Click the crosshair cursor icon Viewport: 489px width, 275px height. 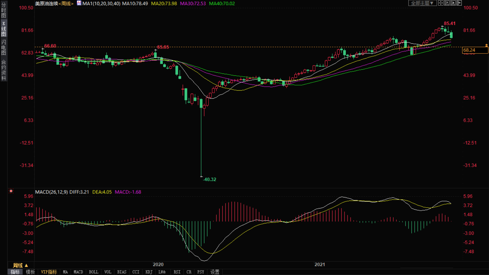[441, 3]
